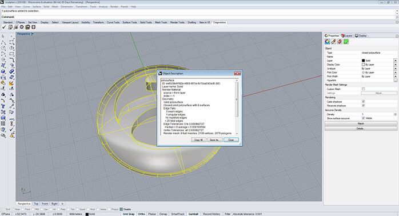This screenshot has height=216, width=399.
Task: Click the Command input field
Action: coord(198,17)
